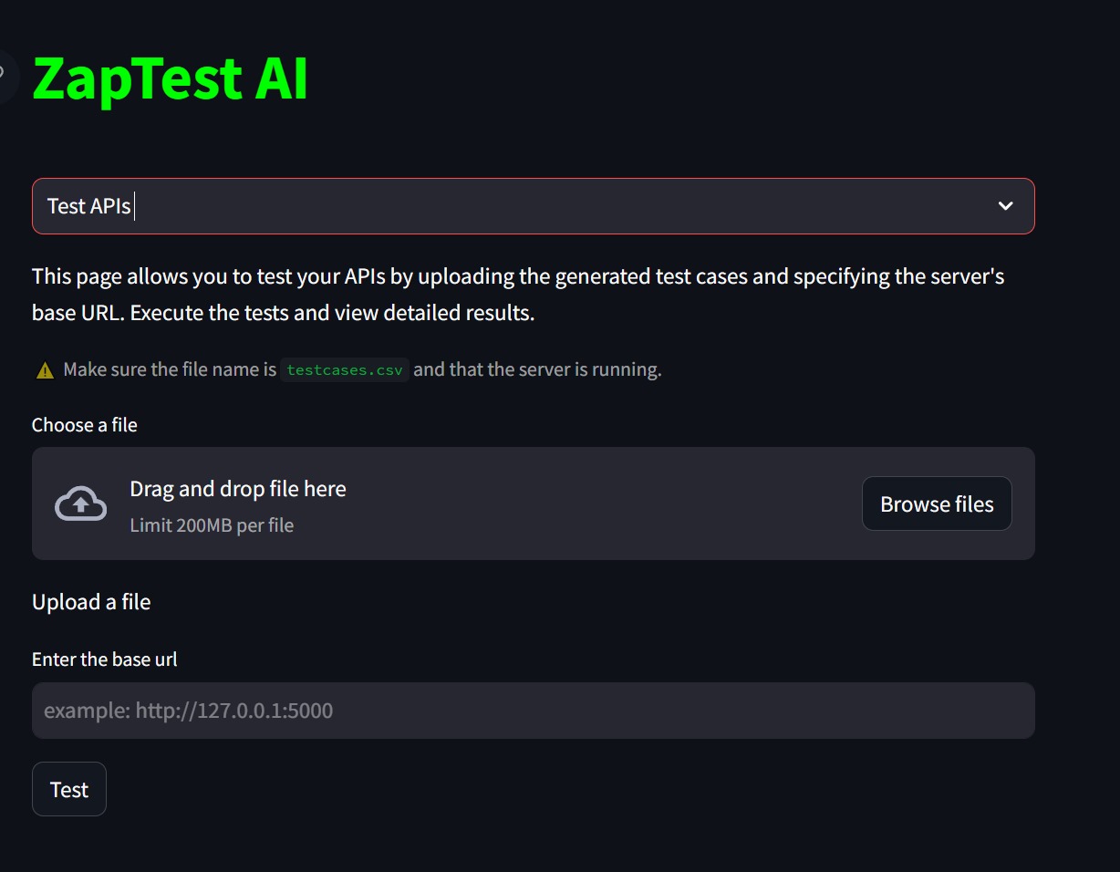Click the Test button
Screen dimensions: 1120x872
[69, 789]
